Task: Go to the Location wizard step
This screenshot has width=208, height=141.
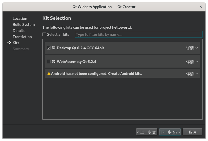Action: [20, 19]
